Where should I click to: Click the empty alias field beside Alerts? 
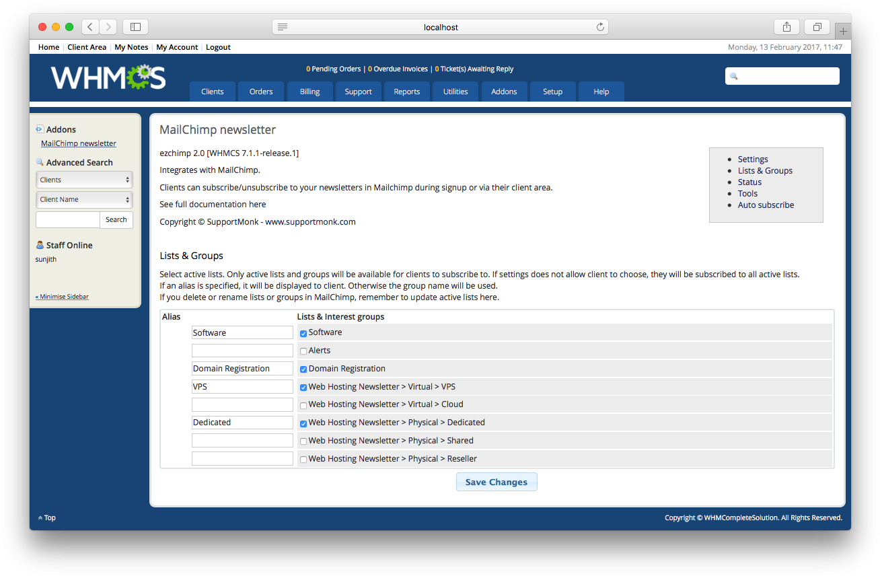tap(242, 350)
